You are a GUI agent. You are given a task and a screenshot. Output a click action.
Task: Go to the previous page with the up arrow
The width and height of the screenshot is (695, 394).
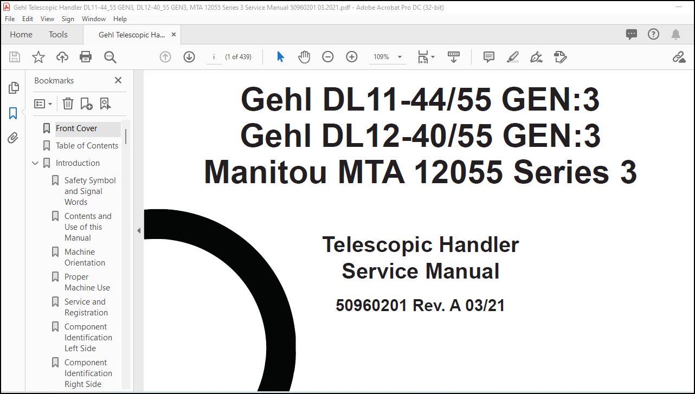coord(165,57)
